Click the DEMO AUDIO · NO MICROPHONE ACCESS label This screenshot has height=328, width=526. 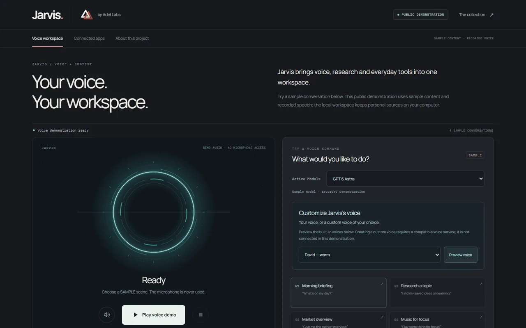tap(234, 148)
